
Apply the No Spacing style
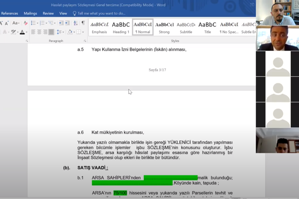click(x=229, y=27)
